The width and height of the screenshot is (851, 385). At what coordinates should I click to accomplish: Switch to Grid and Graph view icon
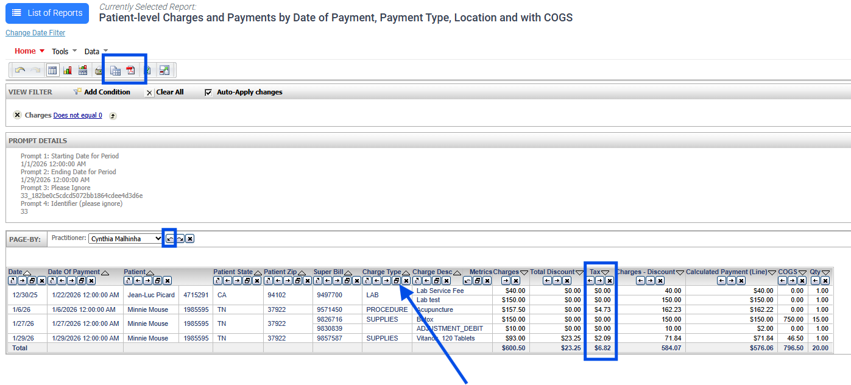pos(83,70)
